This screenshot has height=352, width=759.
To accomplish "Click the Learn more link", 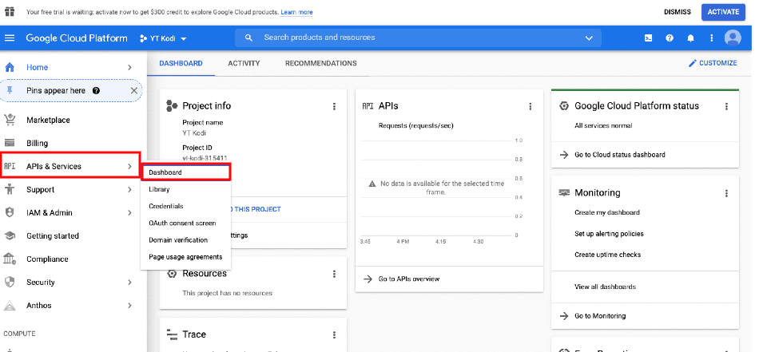I will point(296,12).
